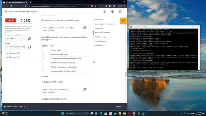Open the Brave browser taskbar icon
The image size is (206, 116).
tap(134, 113)
